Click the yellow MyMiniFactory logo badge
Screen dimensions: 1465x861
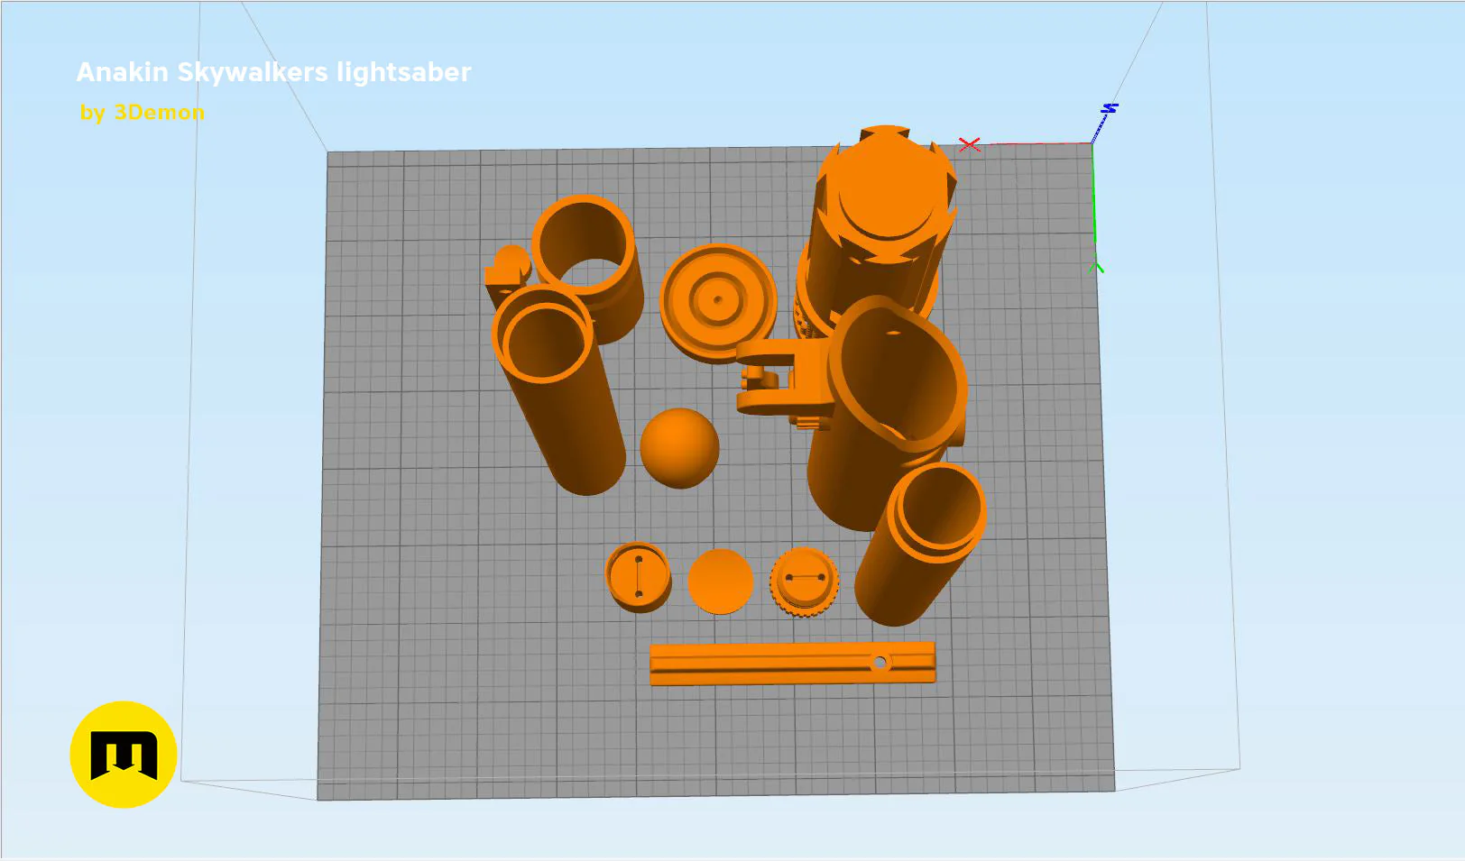click(x=124, y=755)
